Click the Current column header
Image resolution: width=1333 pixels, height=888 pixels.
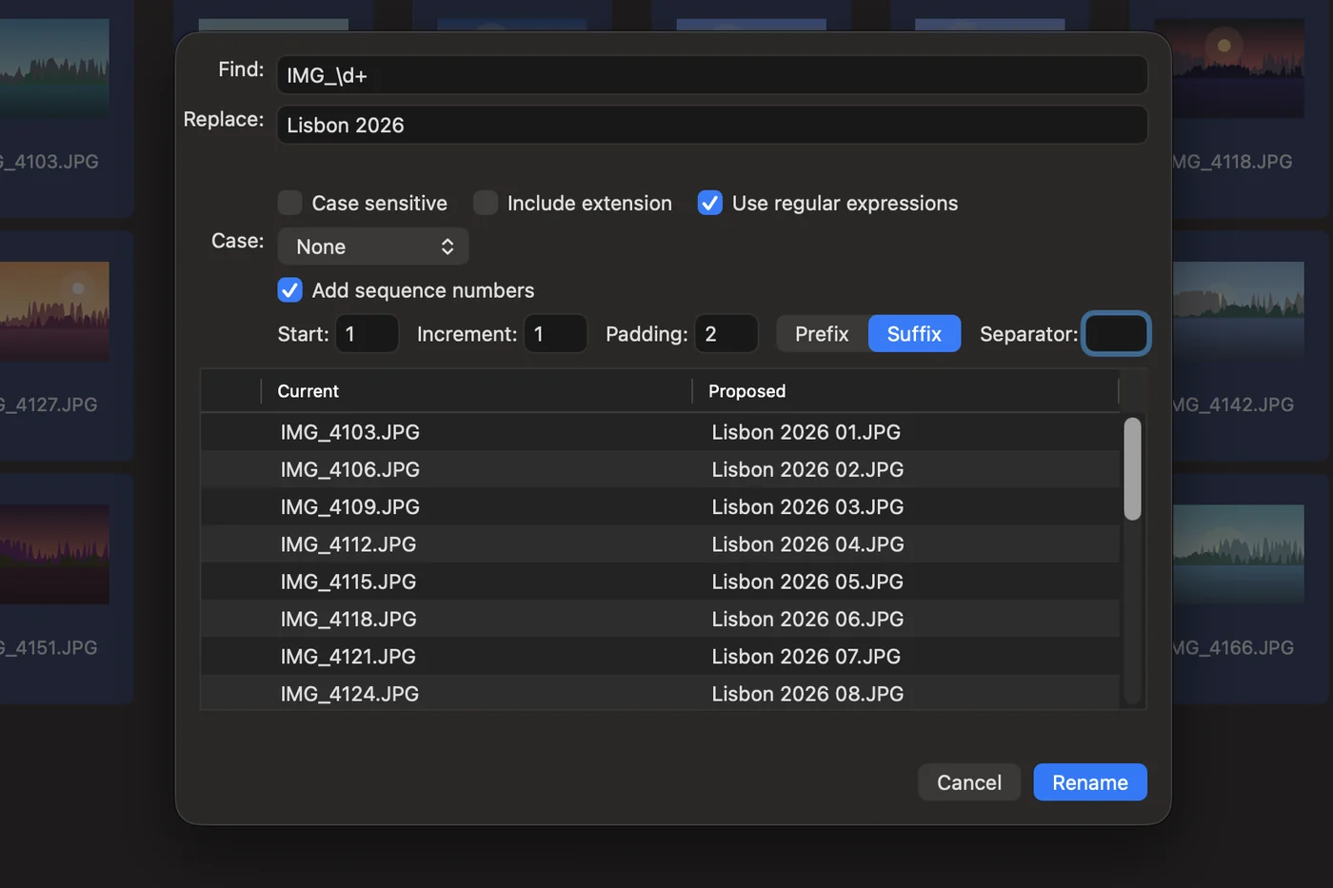pos(476,391)
